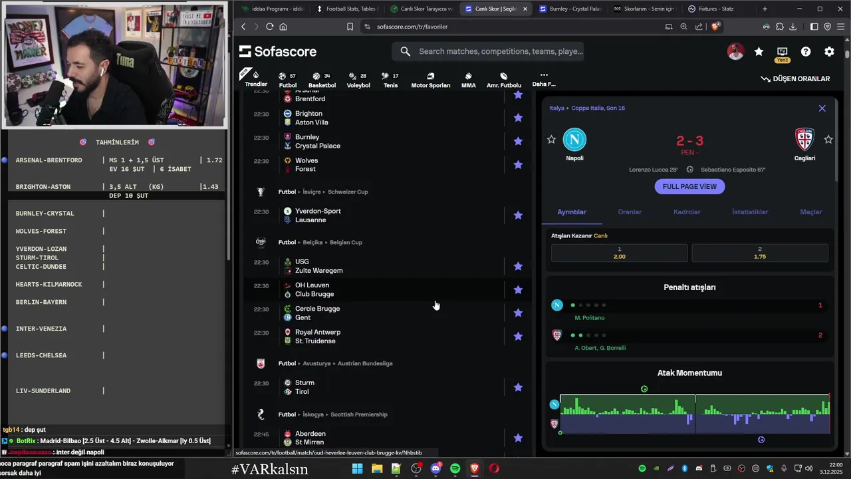Select the odds option 1 at 2.00
The height and width of the screenshot is (479, 851).
(x=620, y=253)
